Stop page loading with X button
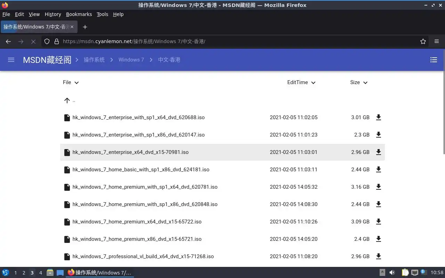 33,41
